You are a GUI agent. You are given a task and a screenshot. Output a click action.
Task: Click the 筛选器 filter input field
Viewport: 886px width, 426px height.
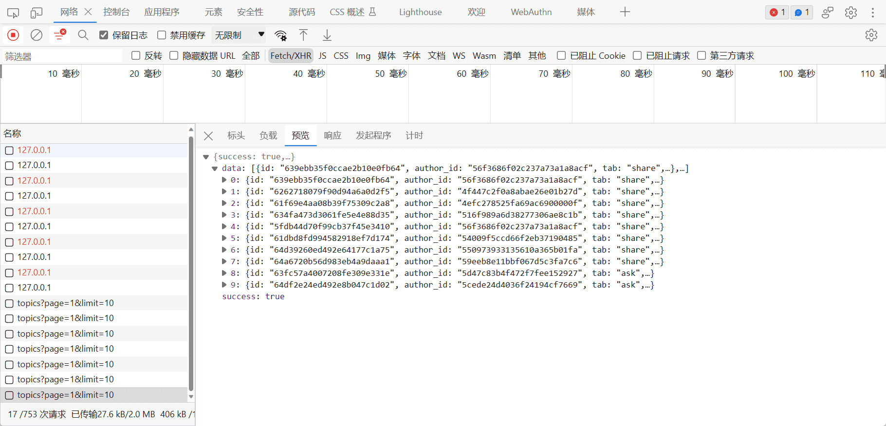(62, 56)
